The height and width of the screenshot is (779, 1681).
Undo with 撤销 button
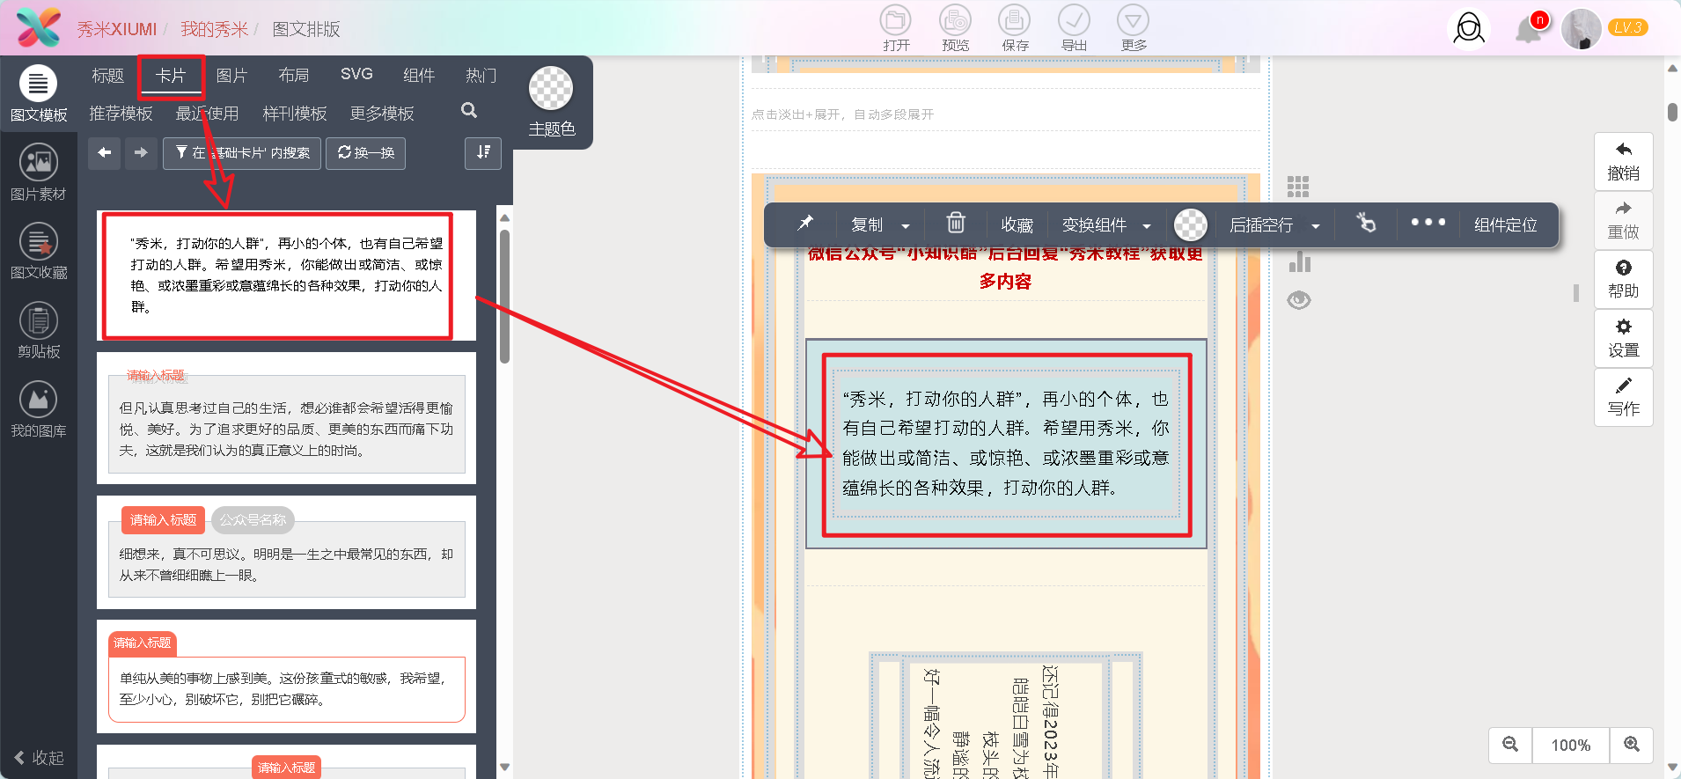[1623, 161]
